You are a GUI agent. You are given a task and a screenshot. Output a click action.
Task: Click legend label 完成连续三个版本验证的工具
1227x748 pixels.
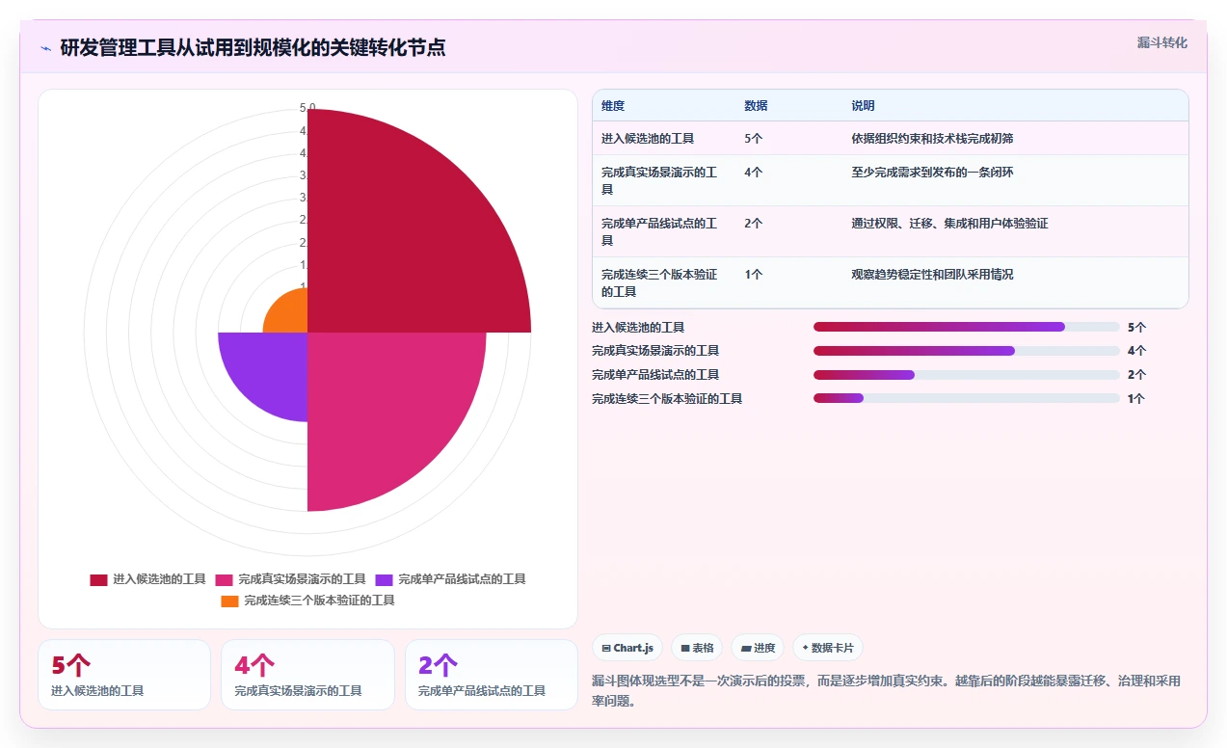point(319,601)
